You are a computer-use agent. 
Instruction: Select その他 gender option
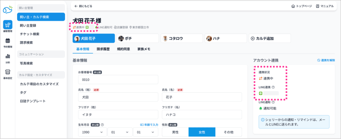[228, 132]
